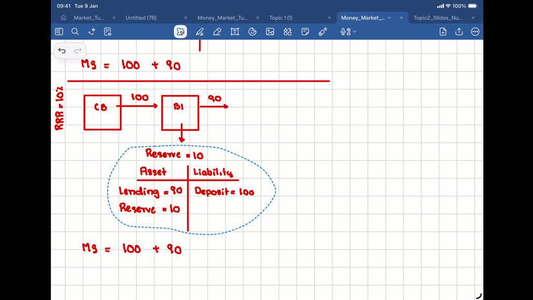Expand microphone options chevron
Image resolution: width=533 pixels, height=300 pixels.
coord(355,32)
